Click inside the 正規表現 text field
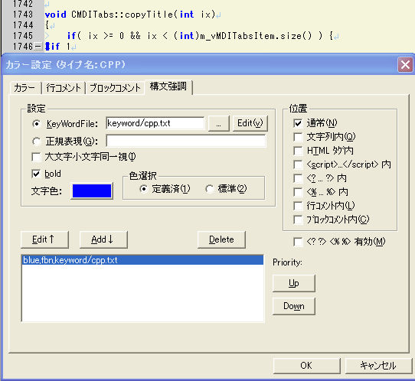The image size is (415, 381). click(186, 141)
